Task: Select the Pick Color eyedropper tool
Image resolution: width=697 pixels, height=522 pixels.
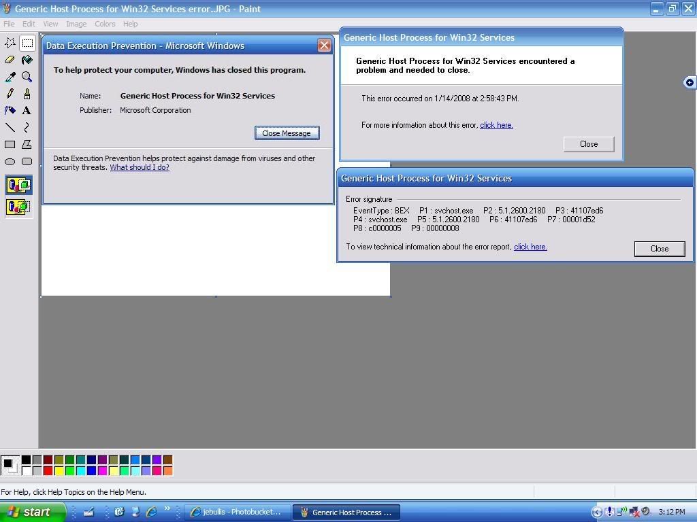Action: (x=10, y=77)
